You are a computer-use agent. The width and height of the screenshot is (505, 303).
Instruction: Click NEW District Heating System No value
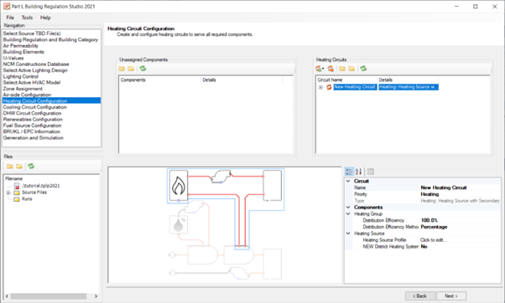coord(460,246)
